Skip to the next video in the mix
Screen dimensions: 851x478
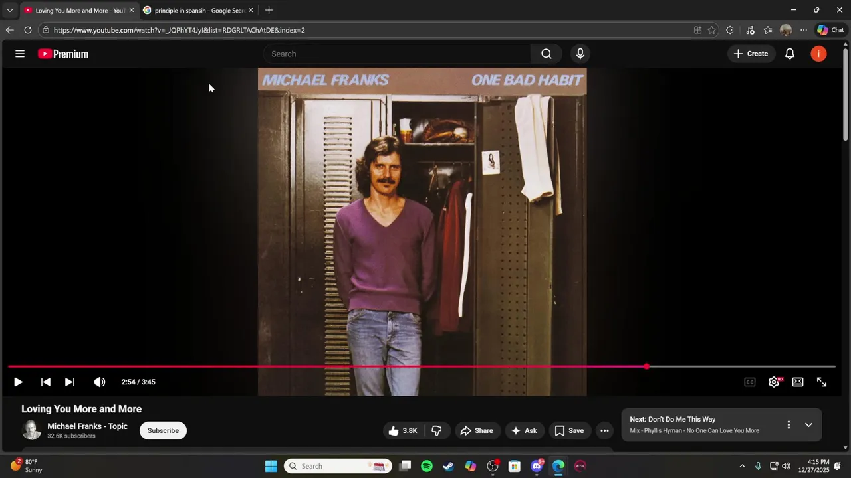[69, 382]
